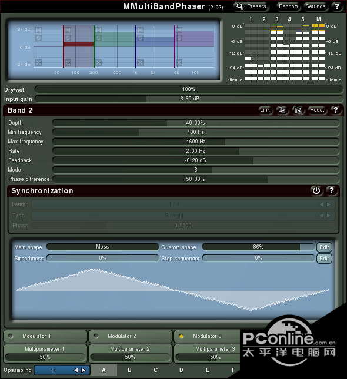
Task: Click the band 5 solo S icon
Action: [x=179, y=38]
